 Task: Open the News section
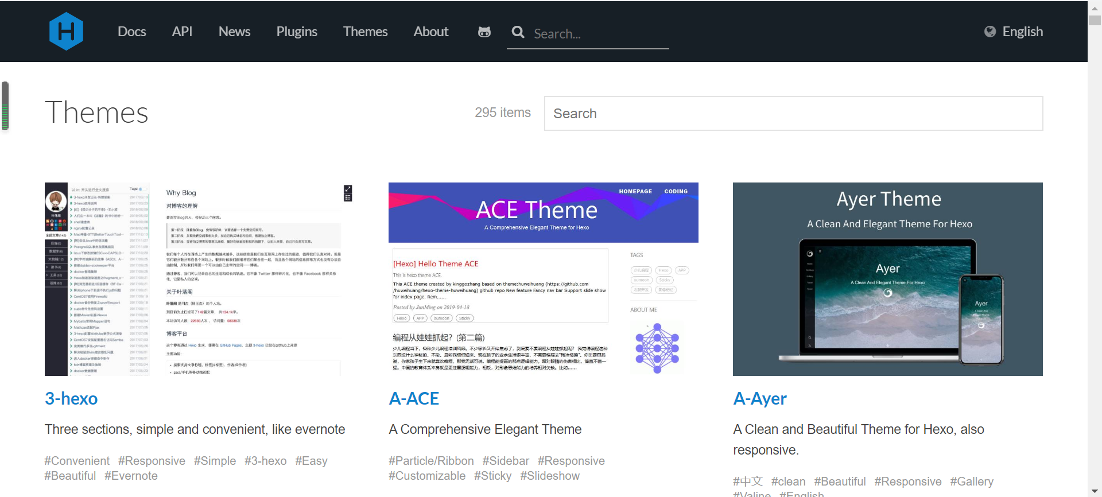(234, 32)
